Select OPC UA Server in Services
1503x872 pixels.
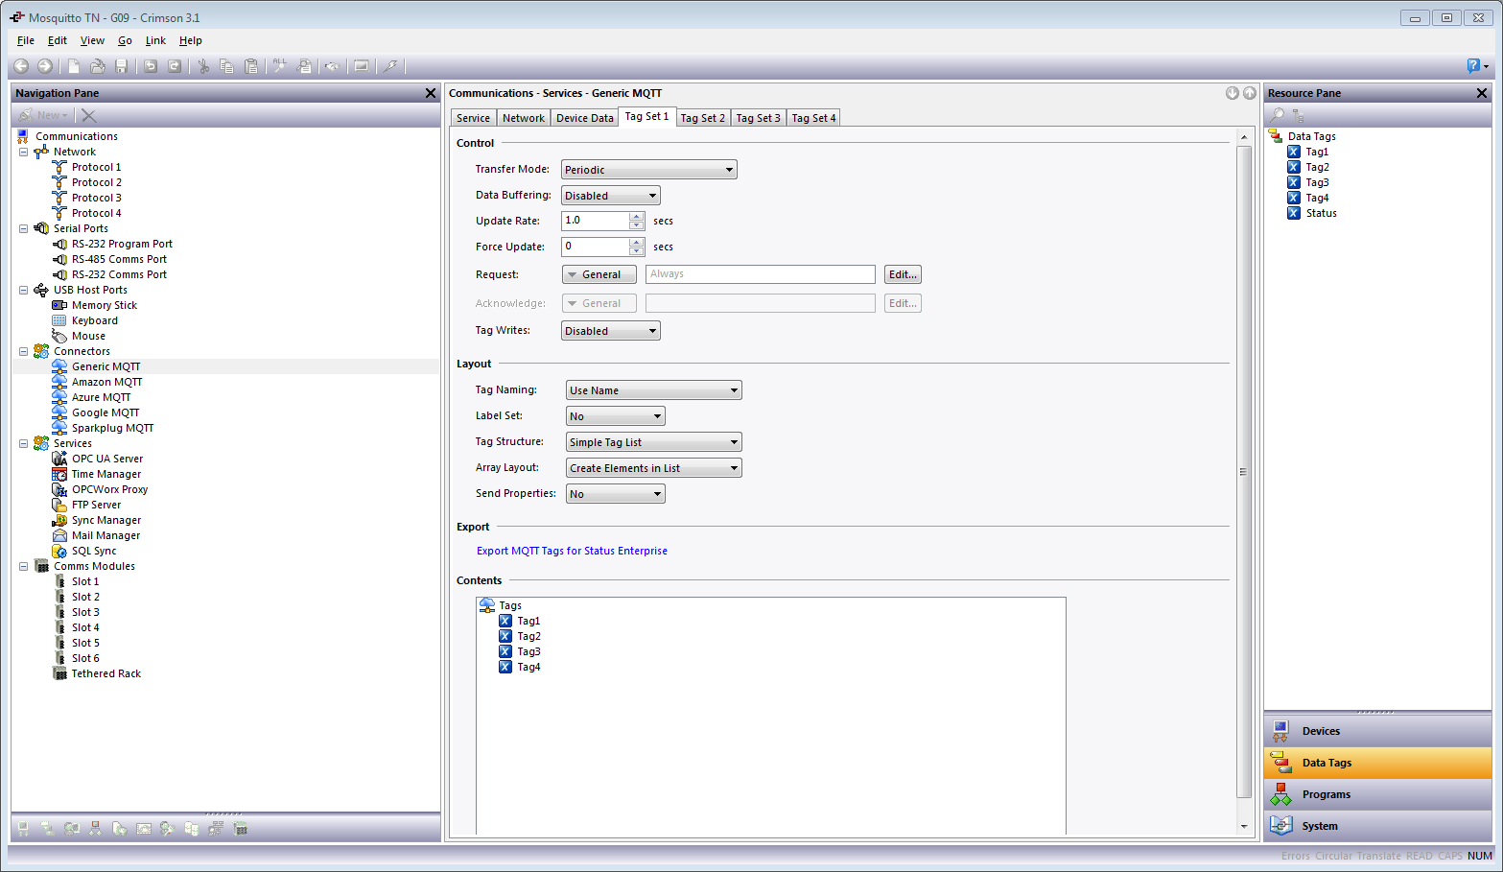[x=106, y=459]
